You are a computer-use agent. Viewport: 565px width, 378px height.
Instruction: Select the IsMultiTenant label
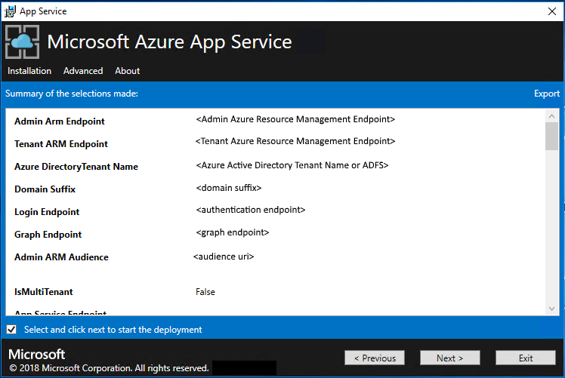(44, 292)
